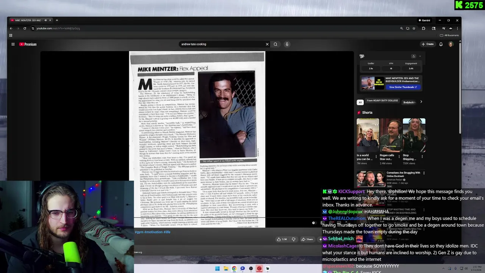Select the MIKE MENTZER browser tab
Image resolution: width=485 pixels, height=273 pixels.
pyautogui.click(x=30, y=20)
